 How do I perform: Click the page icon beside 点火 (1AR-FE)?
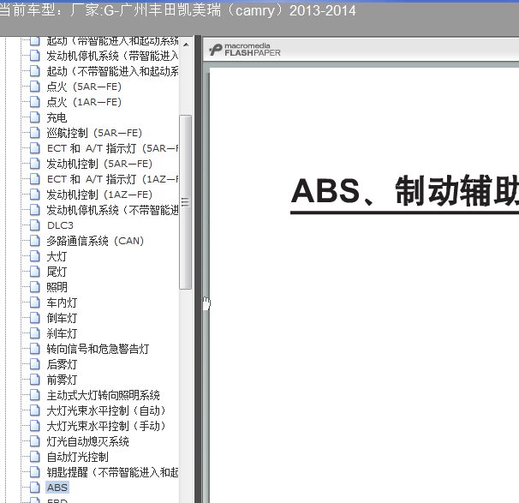coord(35,102)
